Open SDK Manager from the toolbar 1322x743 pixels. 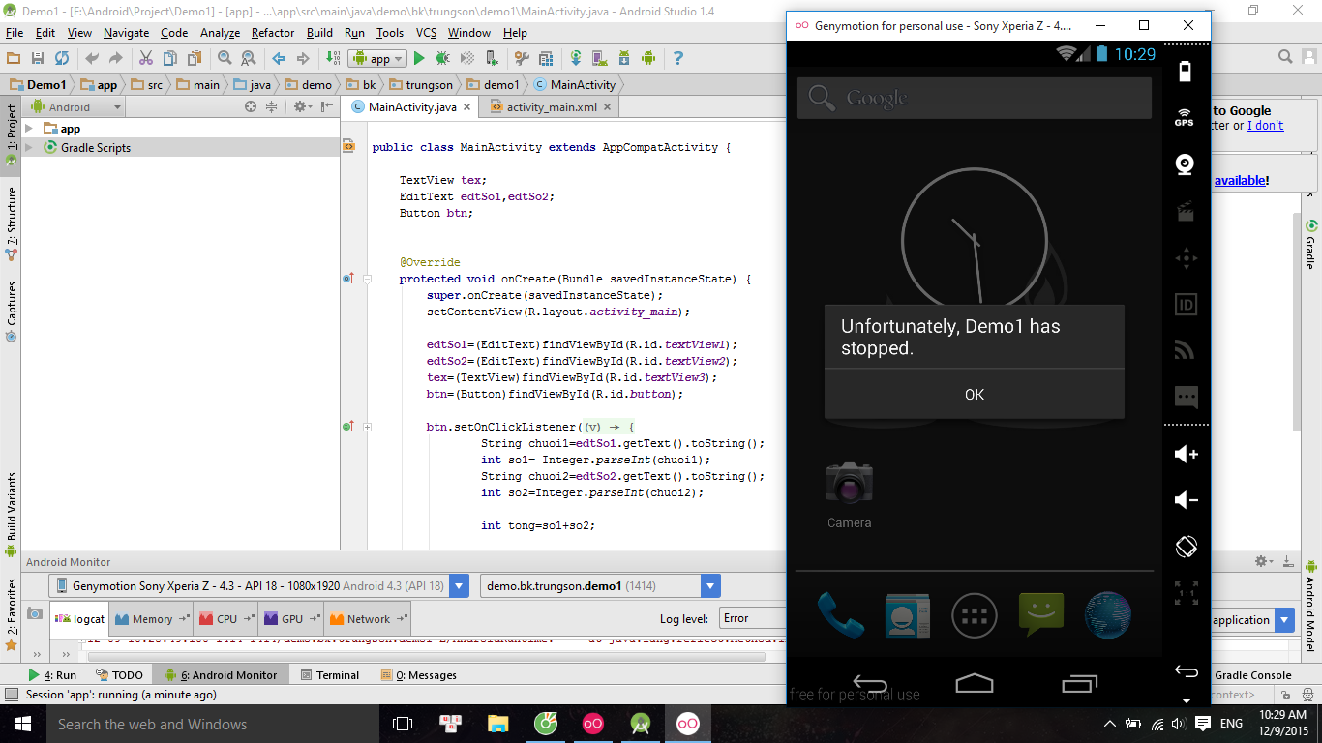(x=624, y=58)
